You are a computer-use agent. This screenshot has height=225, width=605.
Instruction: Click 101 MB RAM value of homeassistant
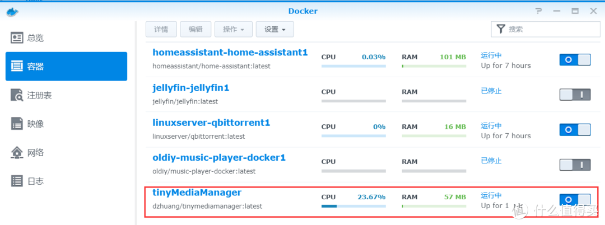453,57
